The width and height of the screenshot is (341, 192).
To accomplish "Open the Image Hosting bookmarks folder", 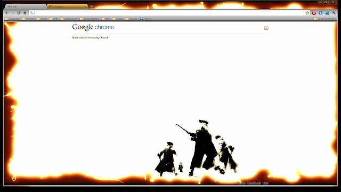I will [90, 19].
